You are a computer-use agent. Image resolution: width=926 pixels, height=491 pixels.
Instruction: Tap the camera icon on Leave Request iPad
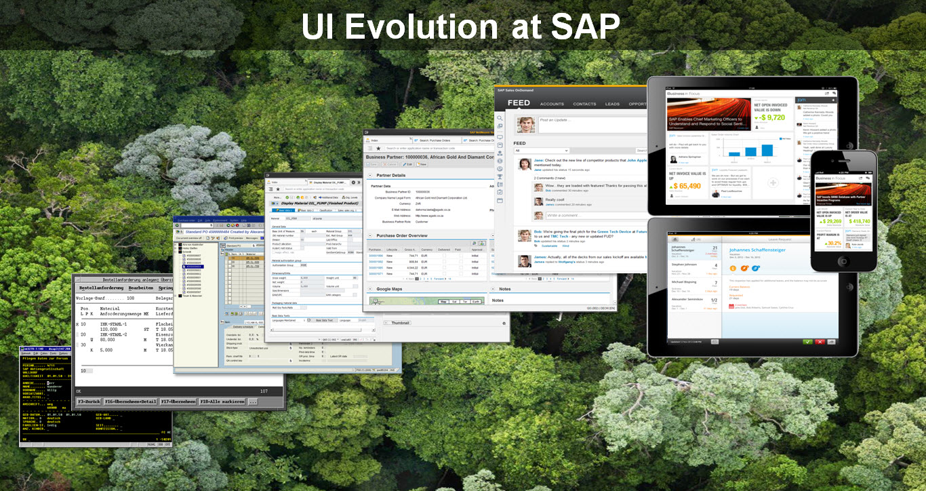(714, 342)
